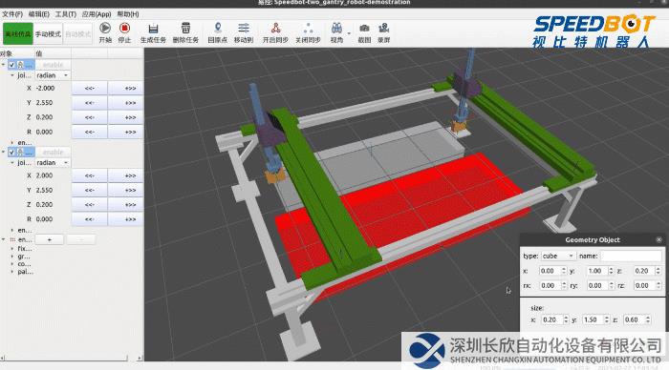Click the 视角 binoculars view icon
This screenshot has width=669, height=370.
point(336,28)
